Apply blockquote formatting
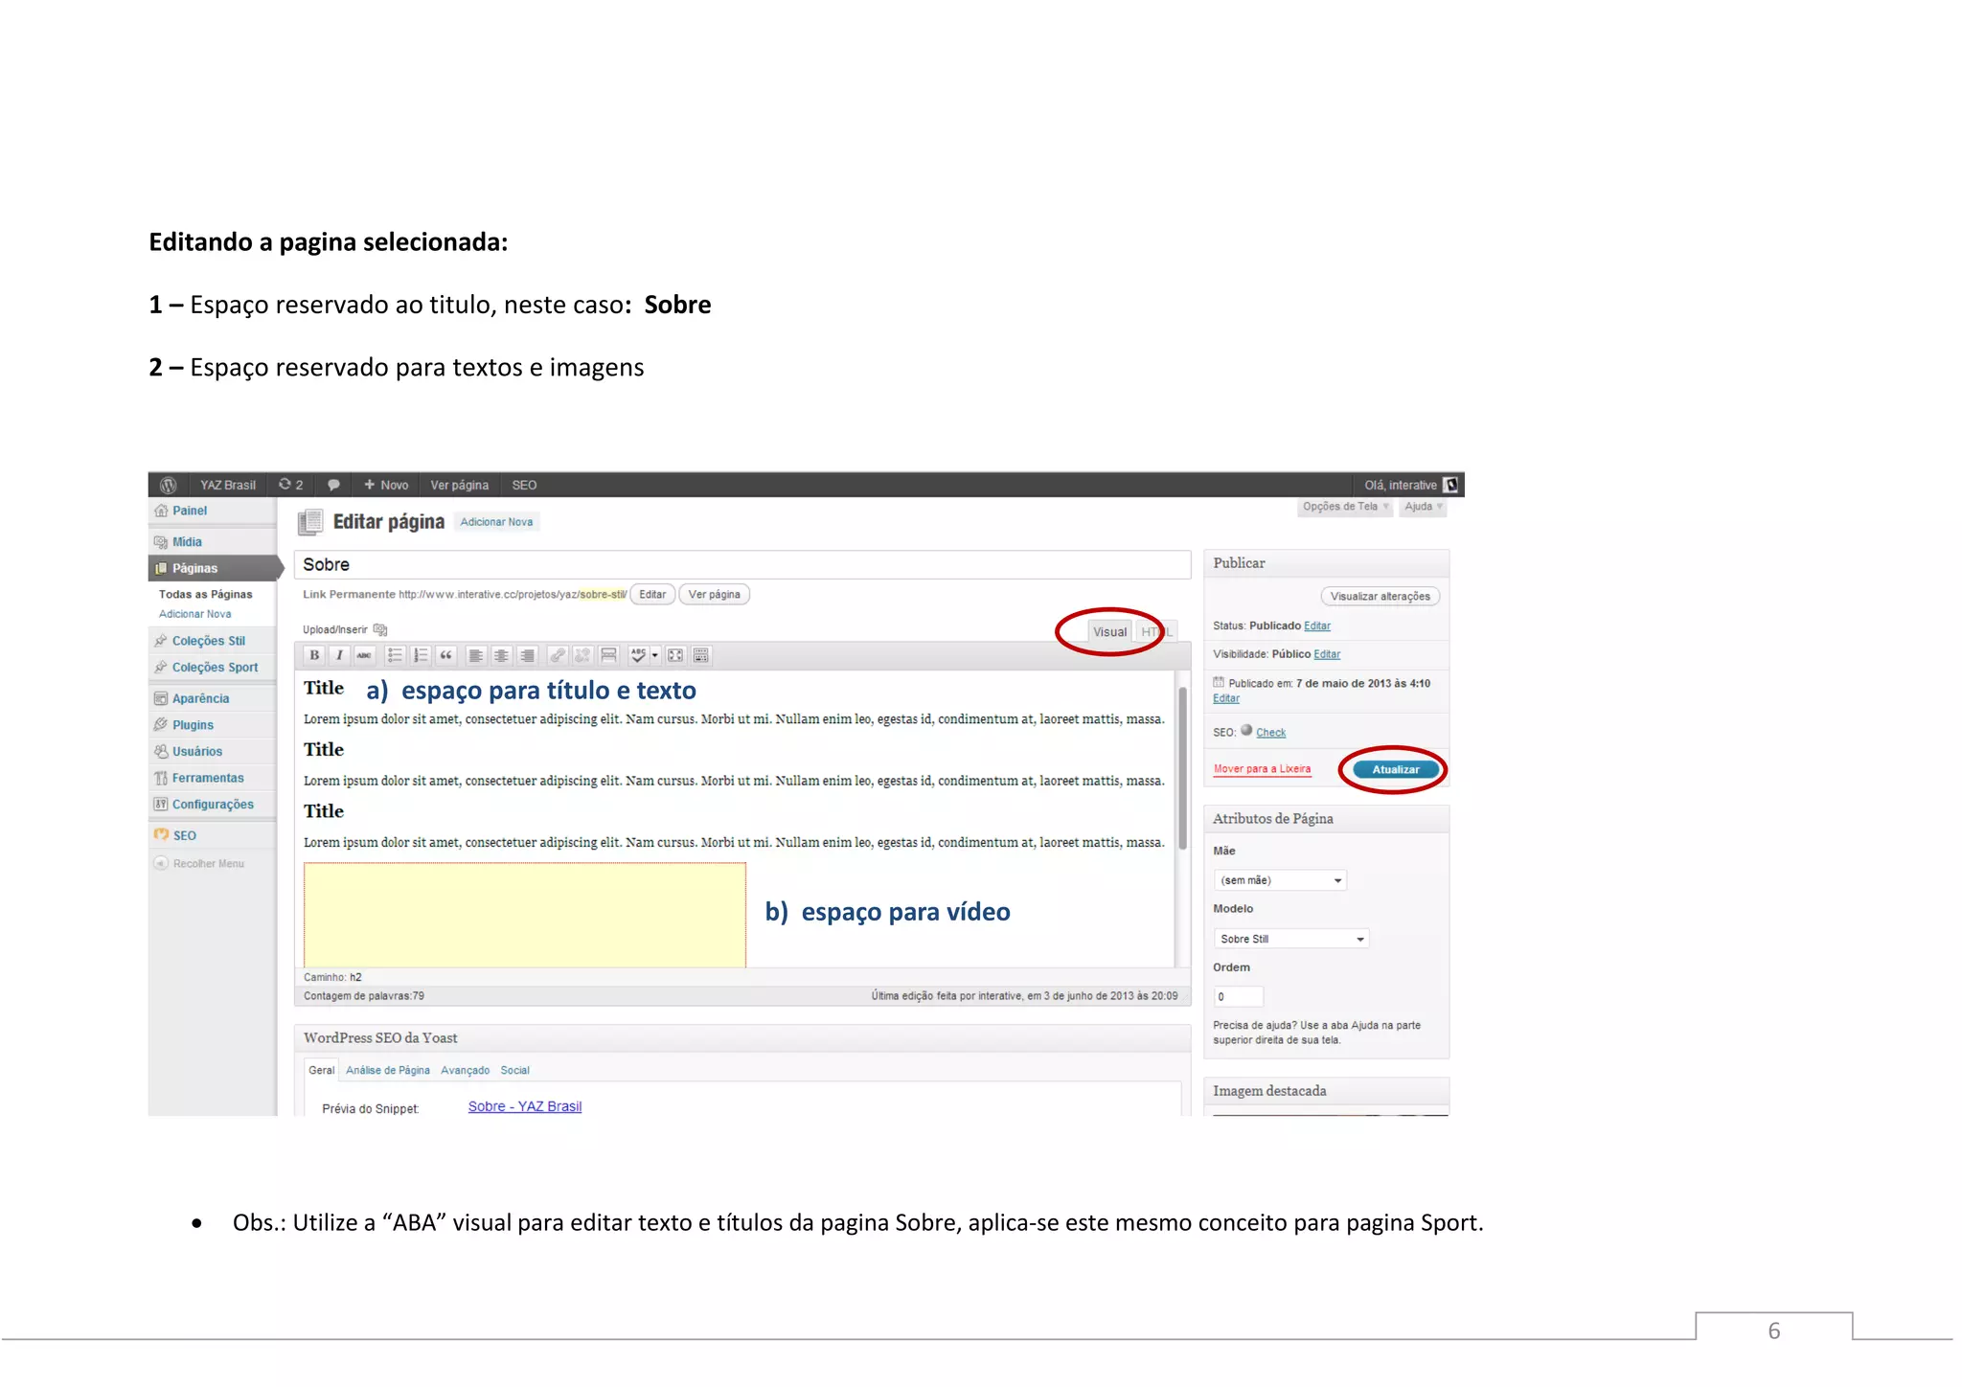Viewport: 1962px width, 1387px height. (445, 655)
